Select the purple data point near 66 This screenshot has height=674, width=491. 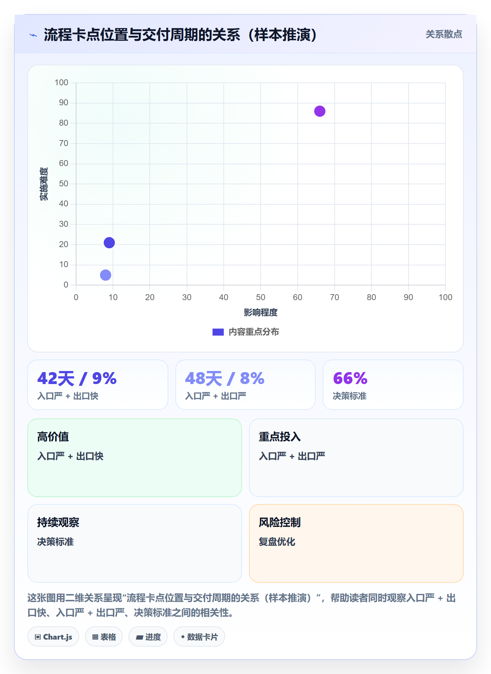coord(320,111)
